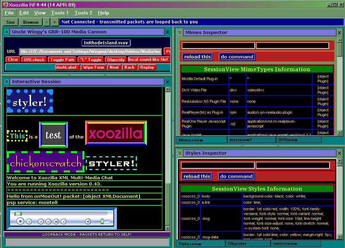Toggle the checkbox beside Interactive Session title
The width and height of the screenshot is (345, 248).
(7, 81)
